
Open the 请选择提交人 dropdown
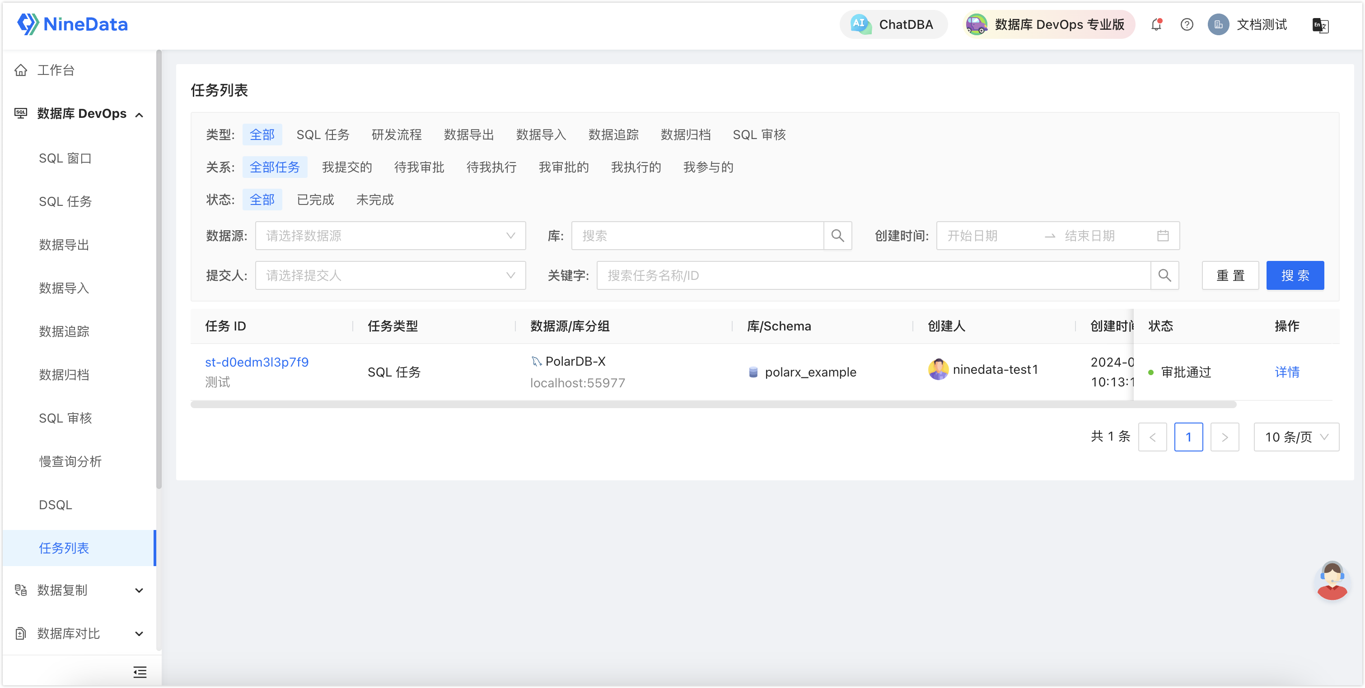click(x=390, y=275)
